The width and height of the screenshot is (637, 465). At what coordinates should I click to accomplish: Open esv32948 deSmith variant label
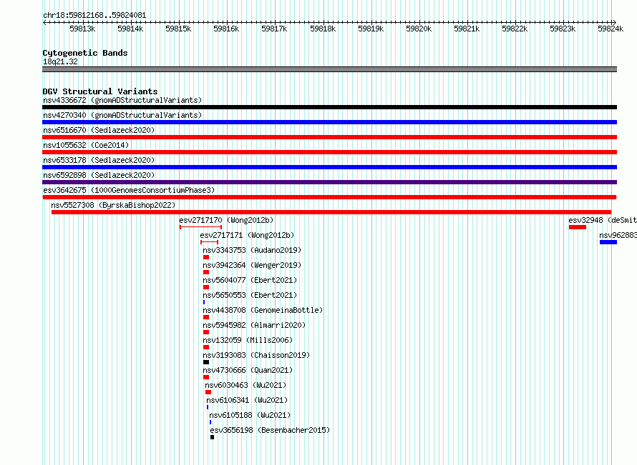point(603,220)
